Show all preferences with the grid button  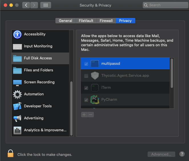(46, 5)
